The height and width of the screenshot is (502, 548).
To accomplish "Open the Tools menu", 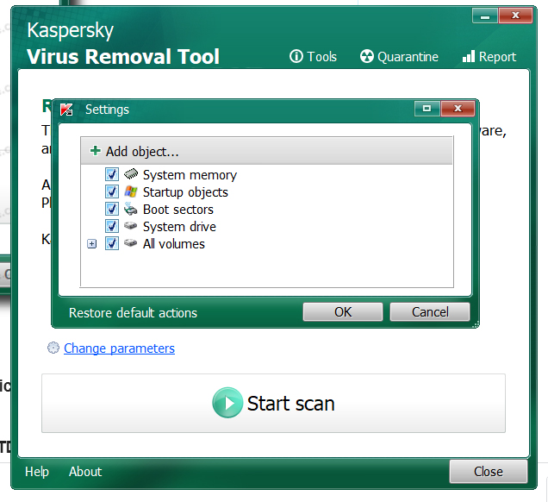I will (313, 57).
